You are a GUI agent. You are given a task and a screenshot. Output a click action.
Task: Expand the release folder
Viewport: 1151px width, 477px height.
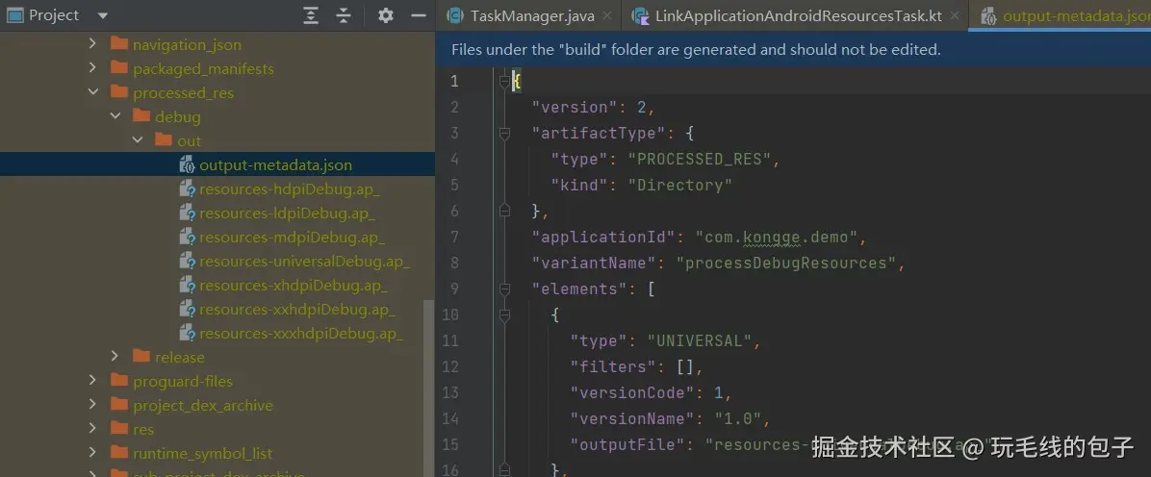[115, 357]
